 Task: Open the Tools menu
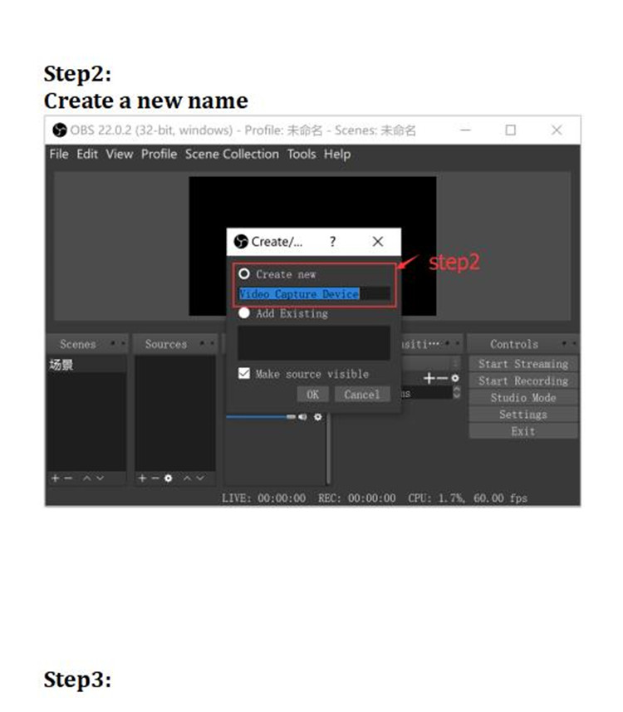[302, 155]
